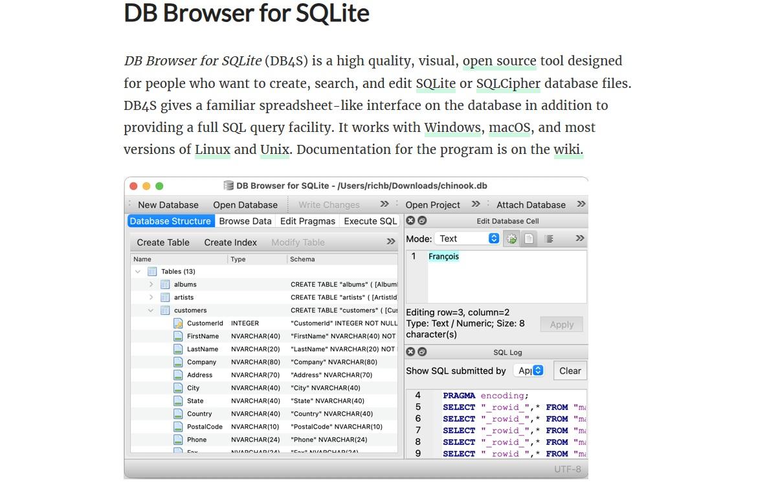Click the CustomerId key field icon

click(178, 323)
